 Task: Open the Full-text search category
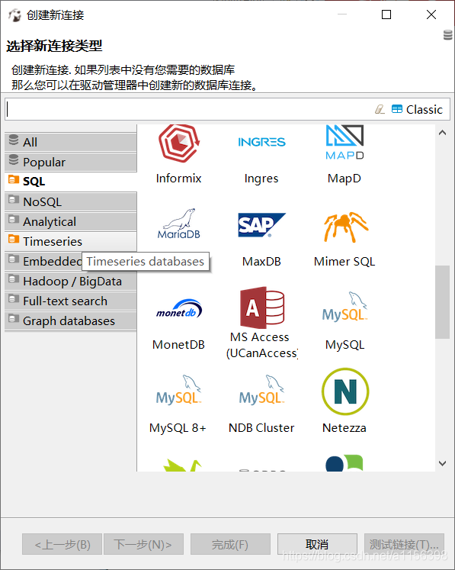(x=71, y=301)
